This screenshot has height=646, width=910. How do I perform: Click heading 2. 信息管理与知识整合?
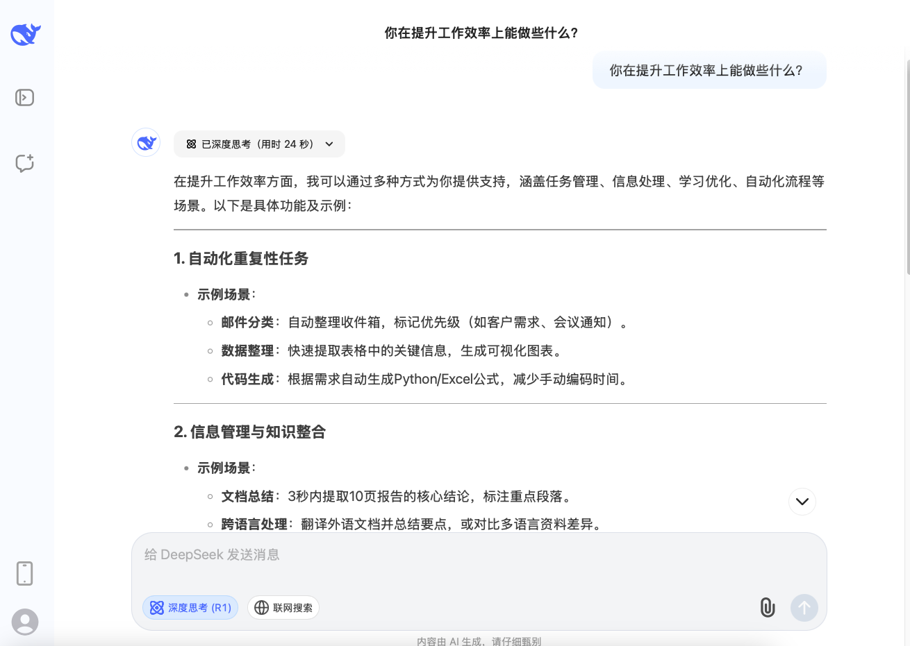tap(250, 432)
